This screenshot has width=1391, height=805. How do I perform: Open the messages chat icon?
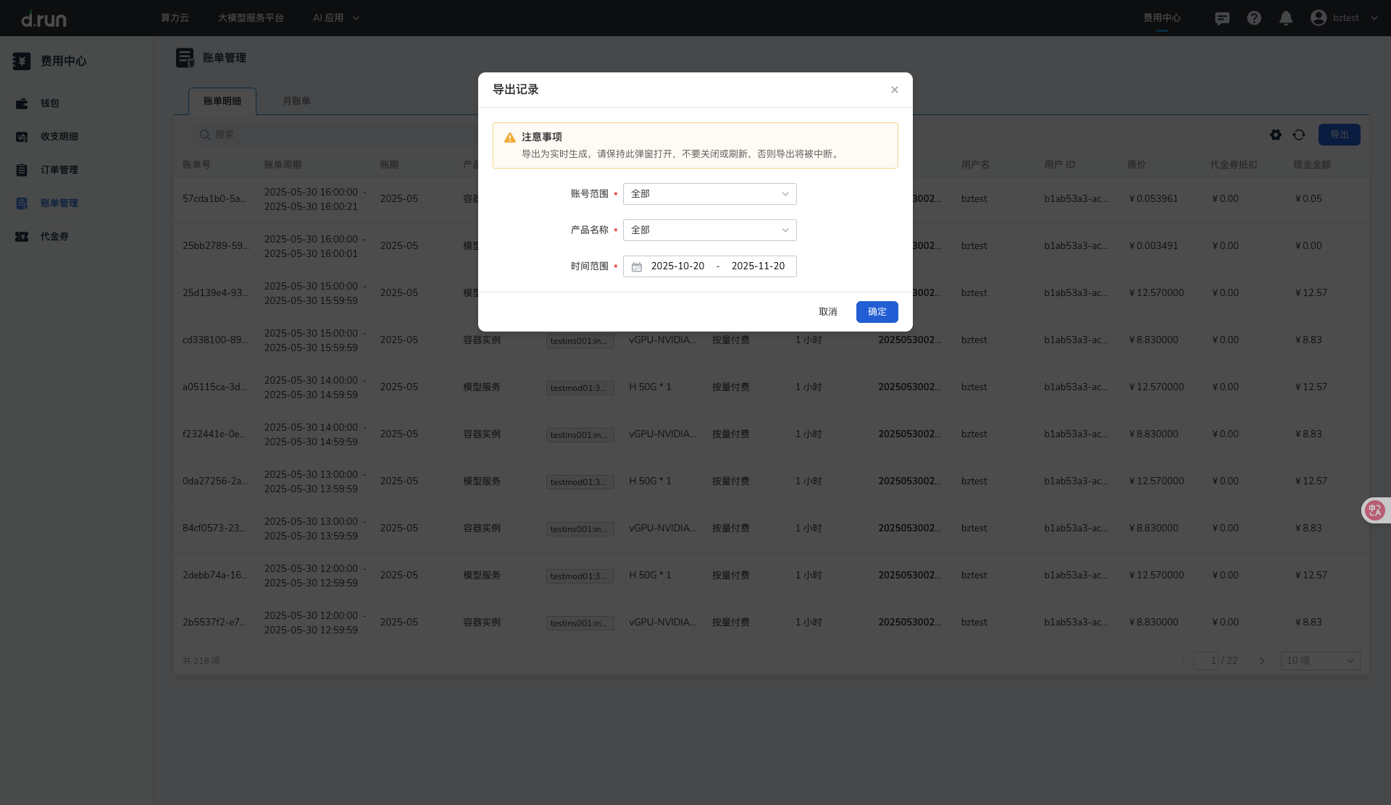(1222, 18)
